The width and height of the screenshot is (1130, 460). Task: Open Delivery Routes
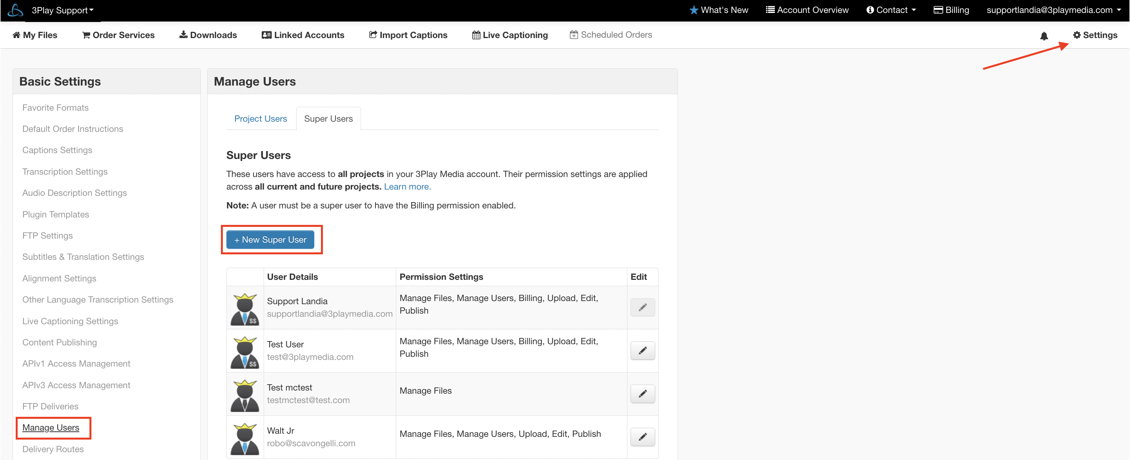pyautogui.click(x=53, y=449)
